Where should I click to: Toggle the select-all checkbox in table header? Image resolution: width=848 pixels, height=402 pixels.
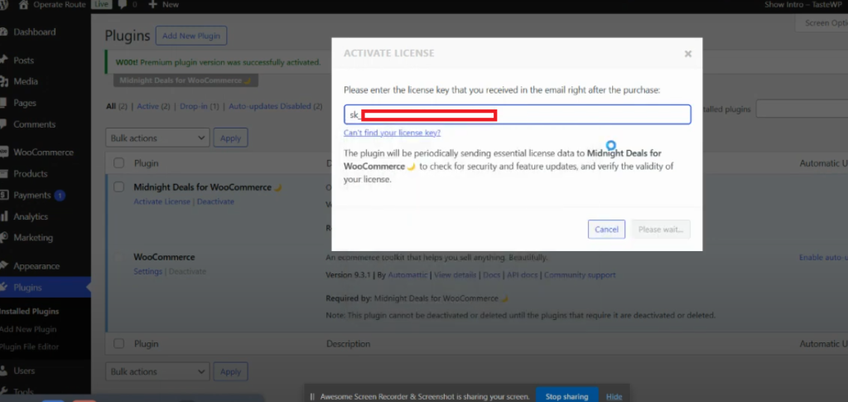coord(119,163)
